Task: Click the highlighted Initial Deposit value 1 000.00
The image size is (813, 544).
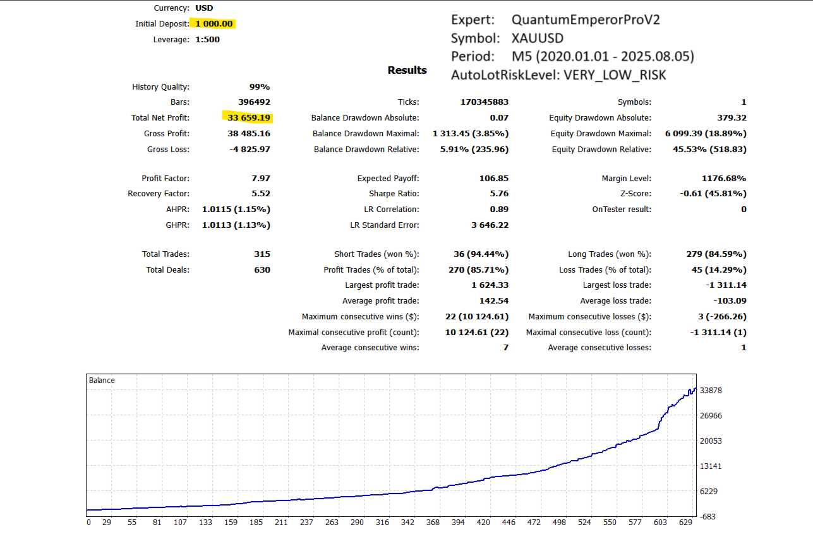Action: [x=214, y=24]
